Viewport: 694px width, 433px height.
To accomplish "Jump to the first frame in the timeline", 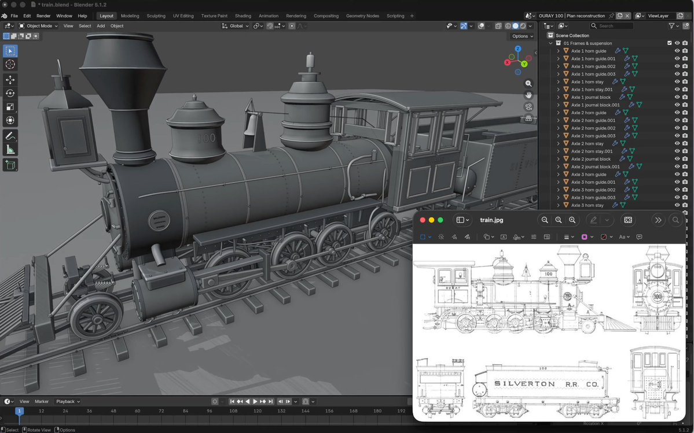I will 232,402.
